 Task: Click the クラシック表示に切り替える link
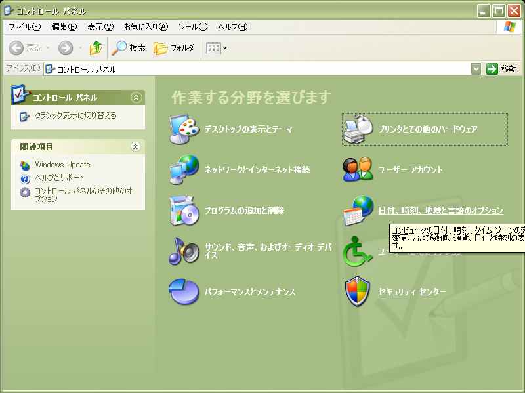[x=75, y=115]
